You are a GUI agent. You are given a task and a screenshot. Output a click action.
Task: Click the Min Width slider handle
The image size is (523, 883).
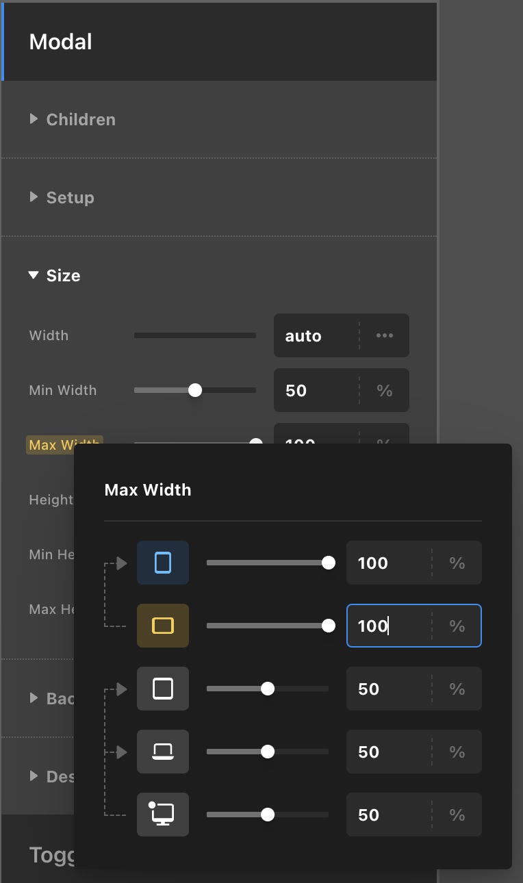(195, 390)
